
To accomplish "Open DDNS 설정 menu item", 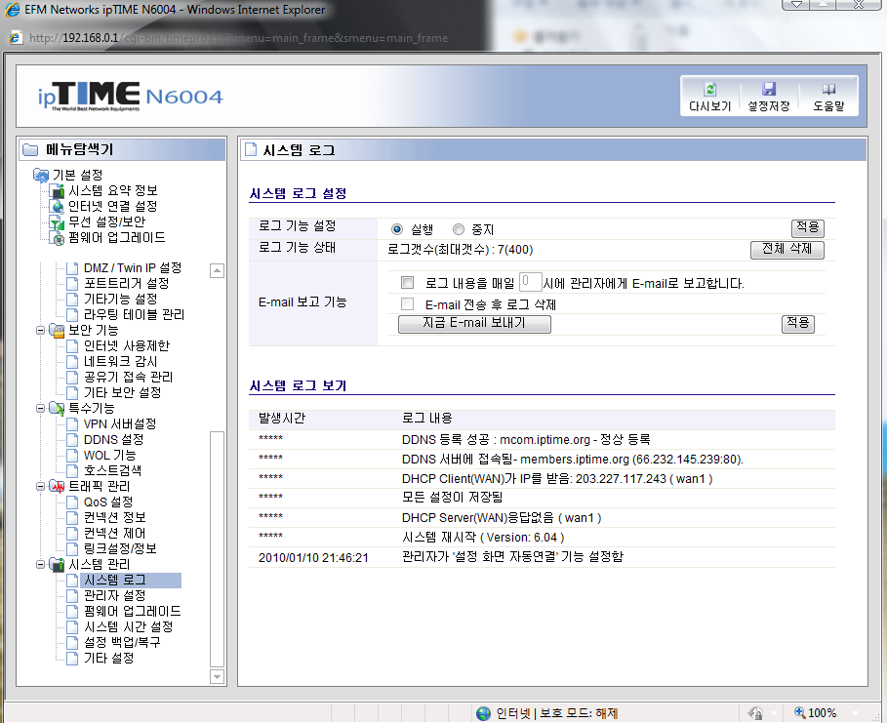I will click(113, 439).
